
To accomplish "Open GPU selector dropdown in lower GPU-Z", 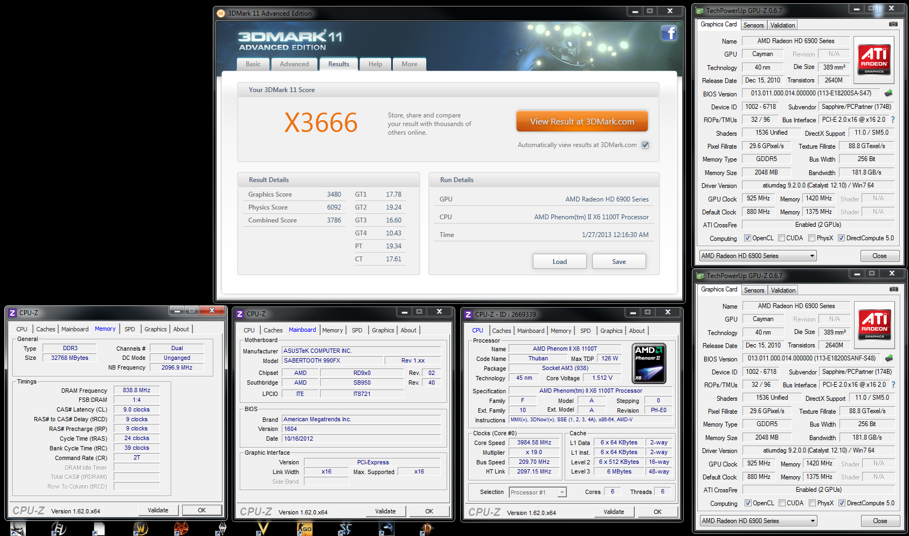I will (759, 521).
